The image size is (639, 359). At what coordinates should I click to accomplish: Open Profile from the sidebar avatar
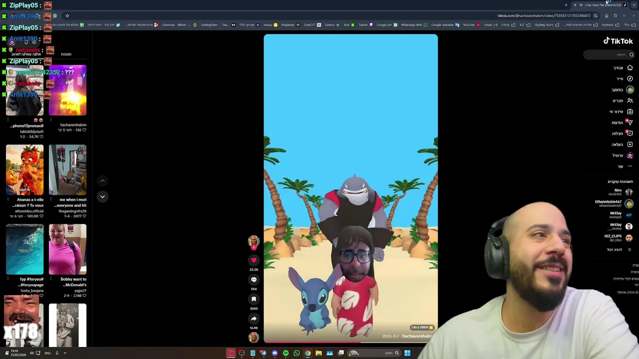[x=630, y=156]
